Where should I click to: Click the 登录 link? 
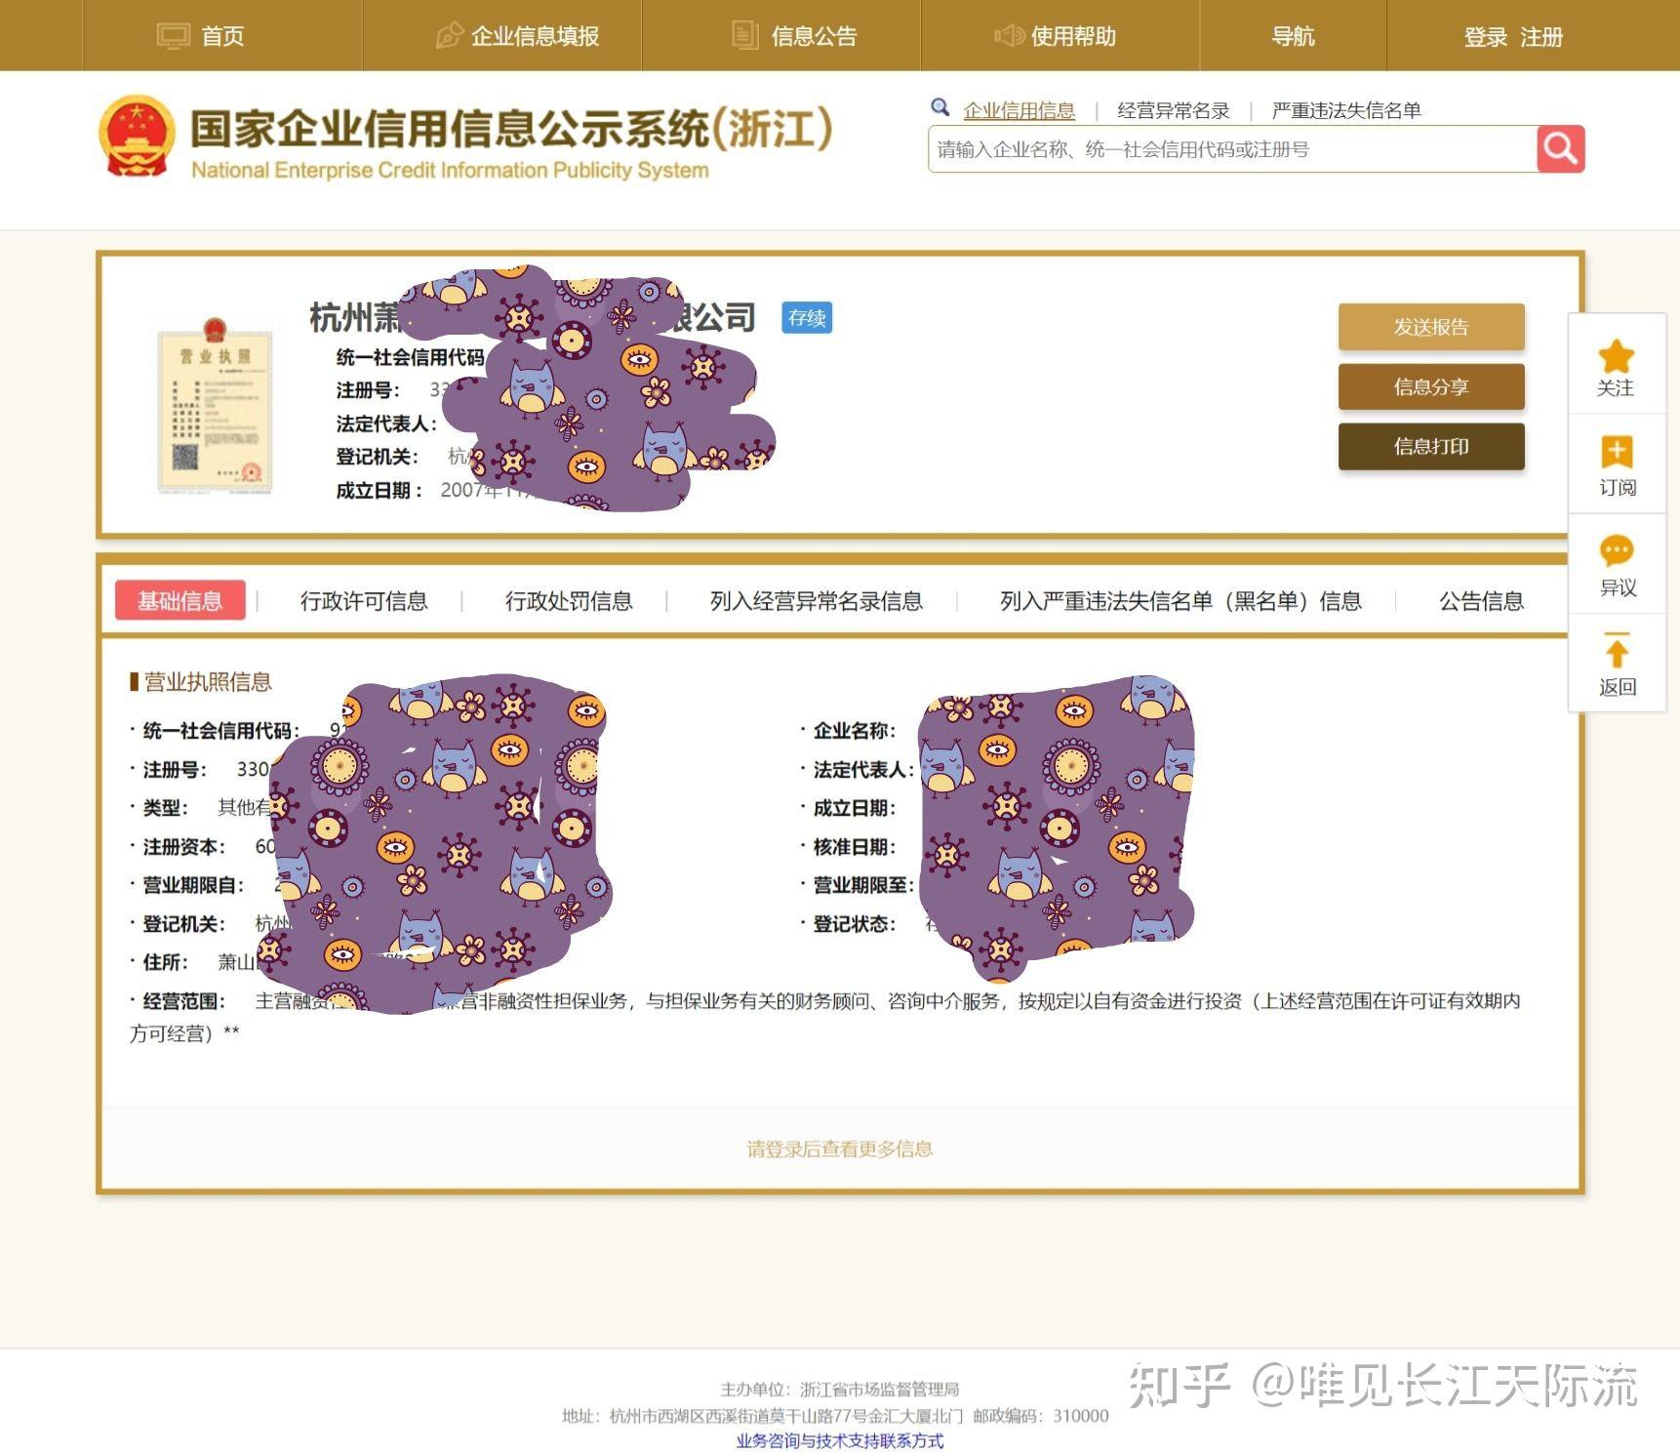coord(1485,37)
